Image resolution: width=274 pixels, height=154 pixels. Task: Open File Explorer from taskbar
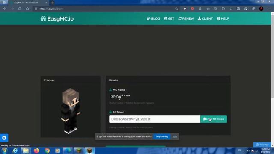pos(26,151)
